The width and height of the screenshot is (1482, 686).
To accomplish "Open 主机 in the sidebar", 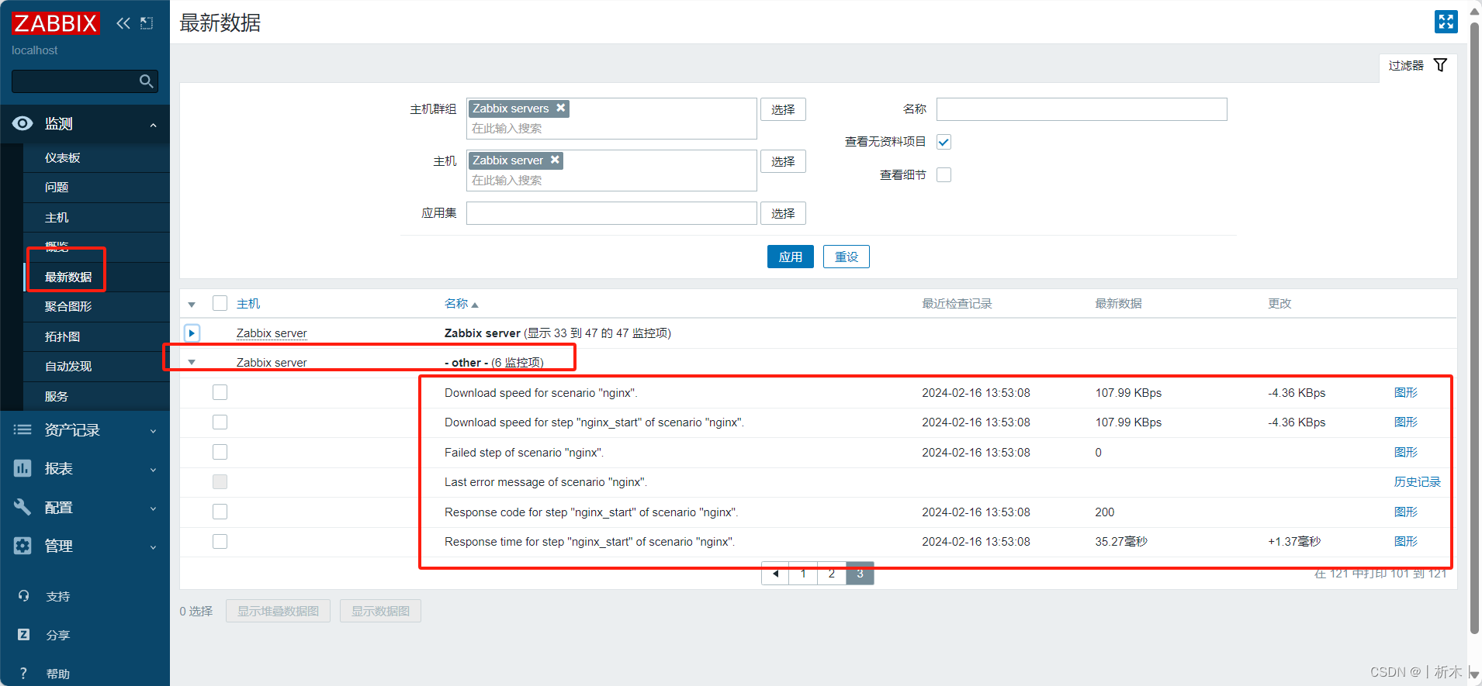I will 57,217.
